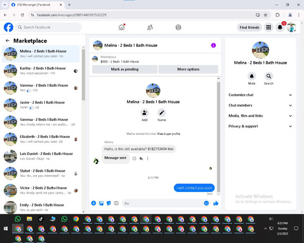This screenshot has width=304, height=243.
Task: Expand the Customize chat section
Action: (x=260, y=95)
